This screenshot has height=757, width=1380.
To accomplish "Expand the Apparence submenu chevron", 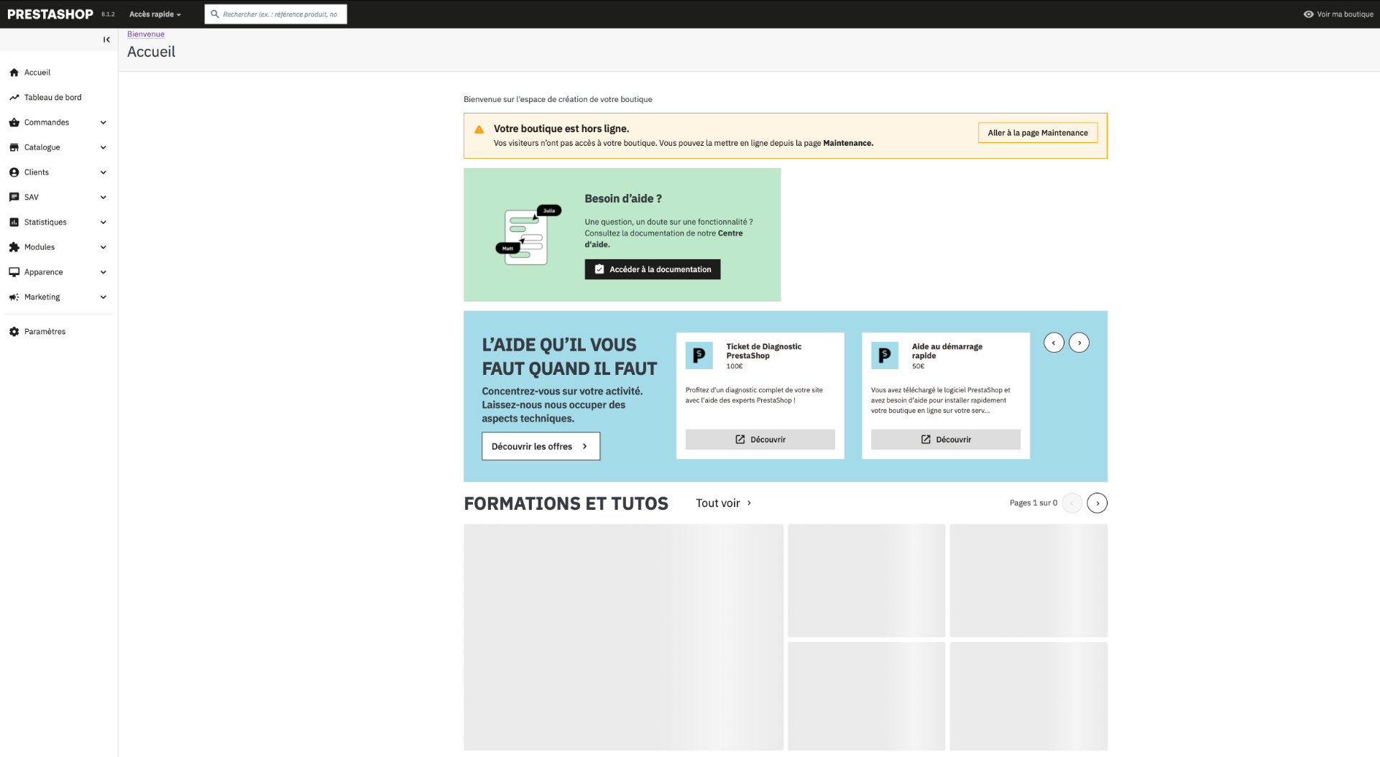I will [103, 272].
